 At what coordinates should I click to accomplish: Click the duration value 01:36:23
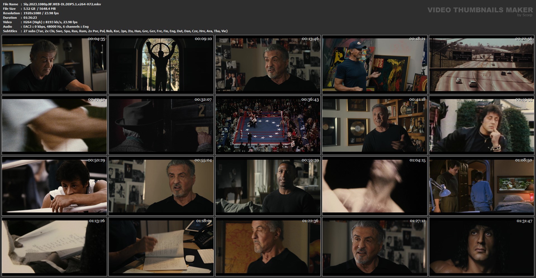[30, 18]
